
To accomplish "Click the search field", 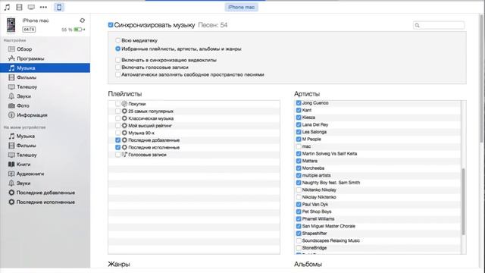I will click(x=439, y=25).
